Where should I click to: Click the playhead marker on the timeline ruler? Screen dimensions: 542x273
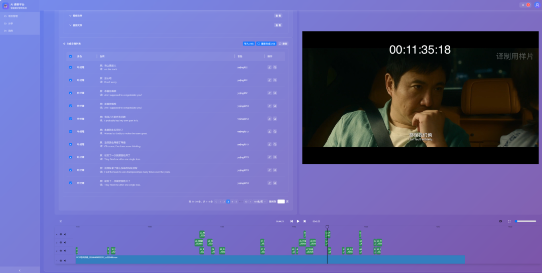[x=327, y=227]
